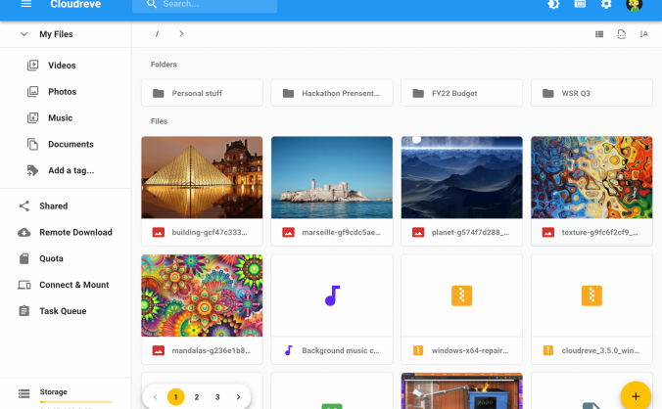Select the colorful texture thumbnail
This screenshot has width=662, height=409.
pyautogui.click(x=591, y=177)
